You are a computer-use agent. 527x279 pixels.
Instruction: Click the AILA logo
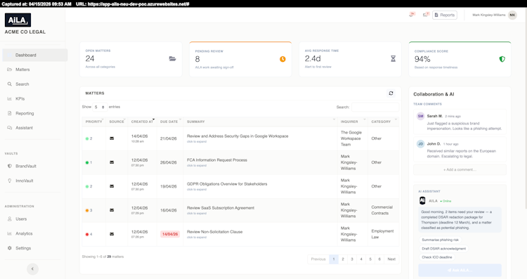(x=18, y=20)
